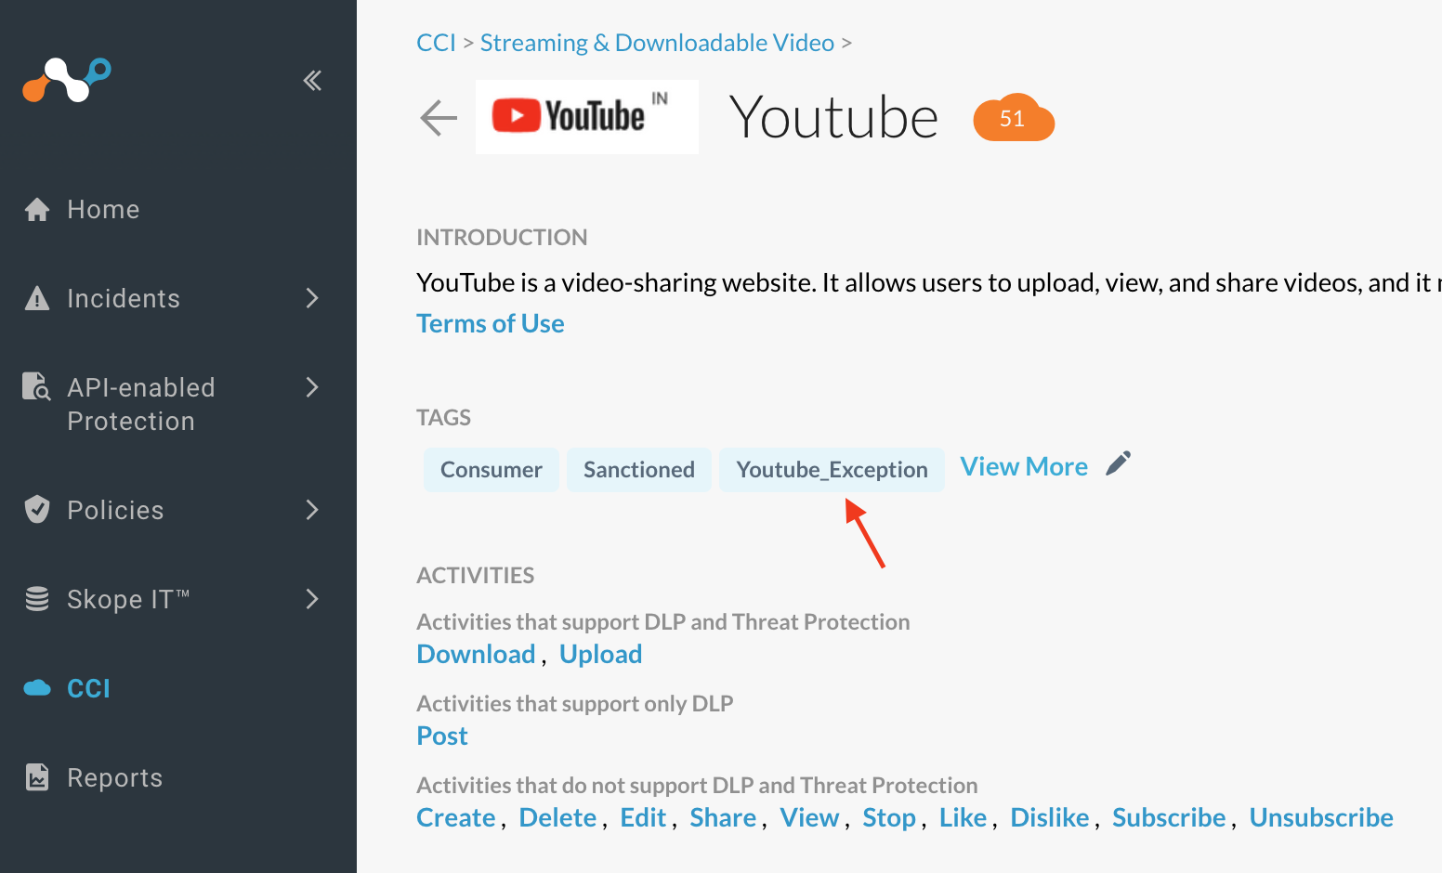Click the Stop activity link
Viewport: 1442px width, 873px height.
point(889,817)
